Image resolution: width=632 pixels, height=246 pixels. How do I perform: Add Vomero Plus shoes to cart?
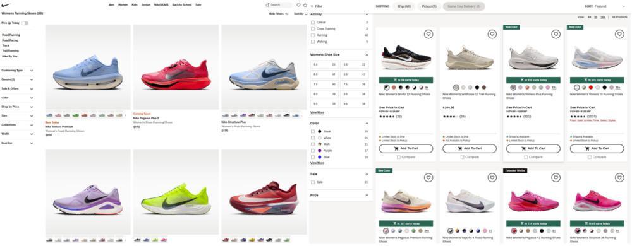click(x=533, y=148)
